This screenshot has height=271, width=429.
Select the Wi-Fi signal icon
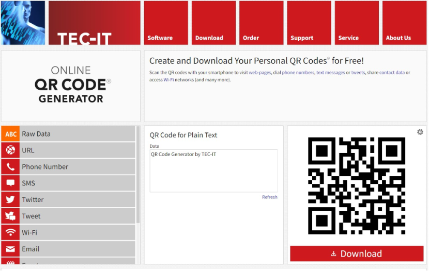(x=10, y=233)
